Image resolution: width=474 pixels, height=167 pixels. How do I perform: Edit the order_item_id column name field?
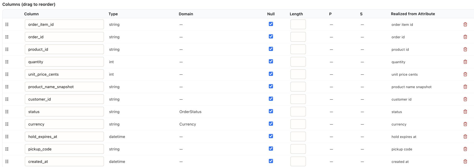64,24
